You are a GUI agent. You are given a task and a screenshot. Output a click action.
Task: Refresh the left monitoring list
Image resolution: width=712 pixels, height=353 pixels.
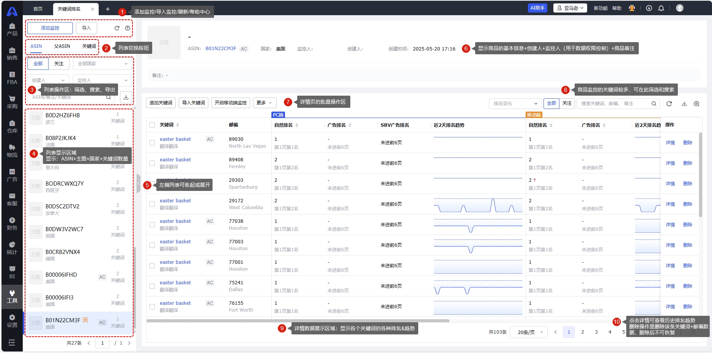[x=117, y=28]
